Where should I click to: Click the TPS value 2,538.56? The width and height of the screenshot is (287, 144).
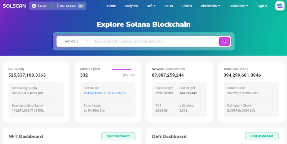point(162,111)
